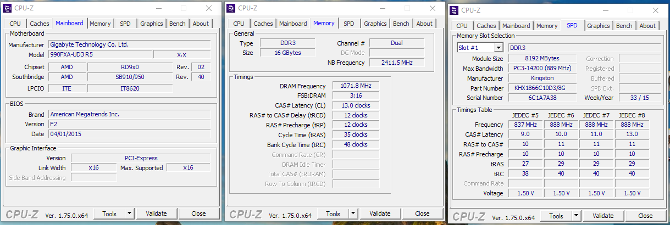Open Bench tab in the Mainboard window
The width and height of the screenshot is (670, 225).
coord(178,24)
